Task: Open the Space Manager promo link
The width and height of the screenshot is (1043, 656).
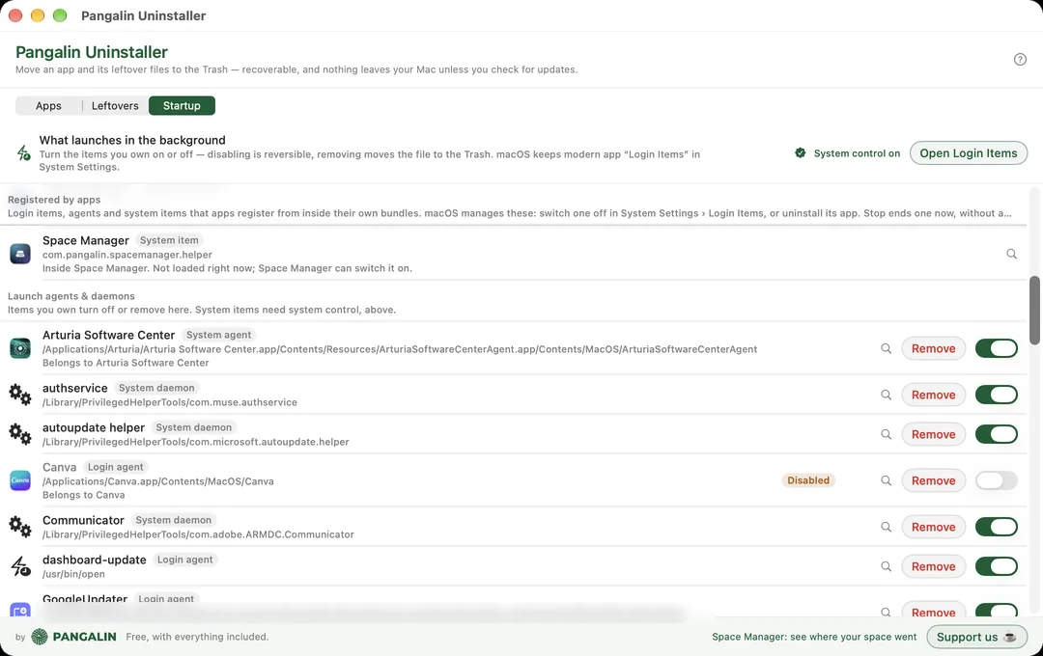Action: 814,637
